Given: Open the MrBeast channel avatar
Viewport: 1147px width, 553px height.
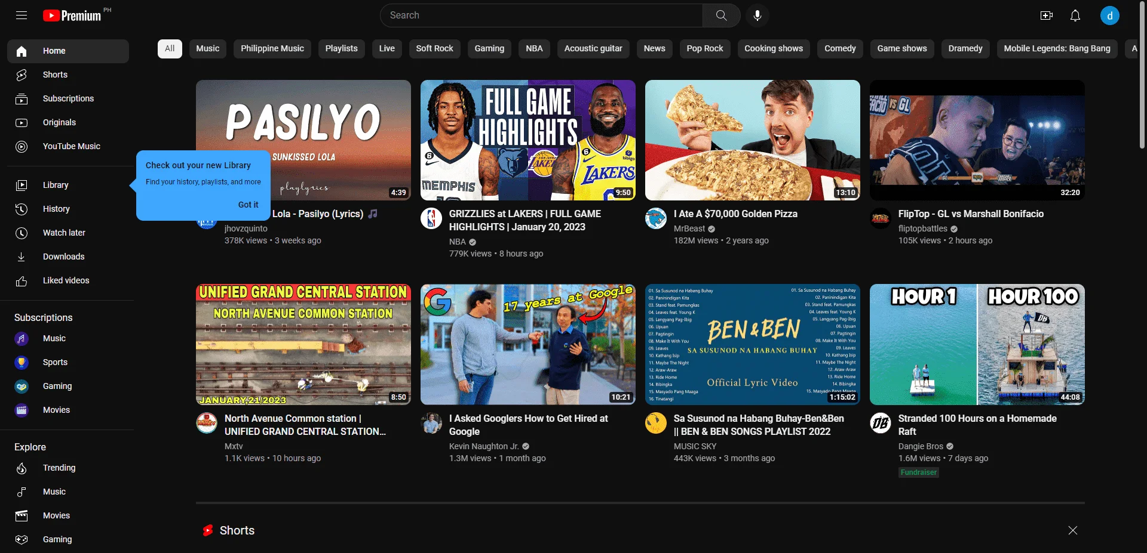Looking at the screenshot, I should pos(656,218).
